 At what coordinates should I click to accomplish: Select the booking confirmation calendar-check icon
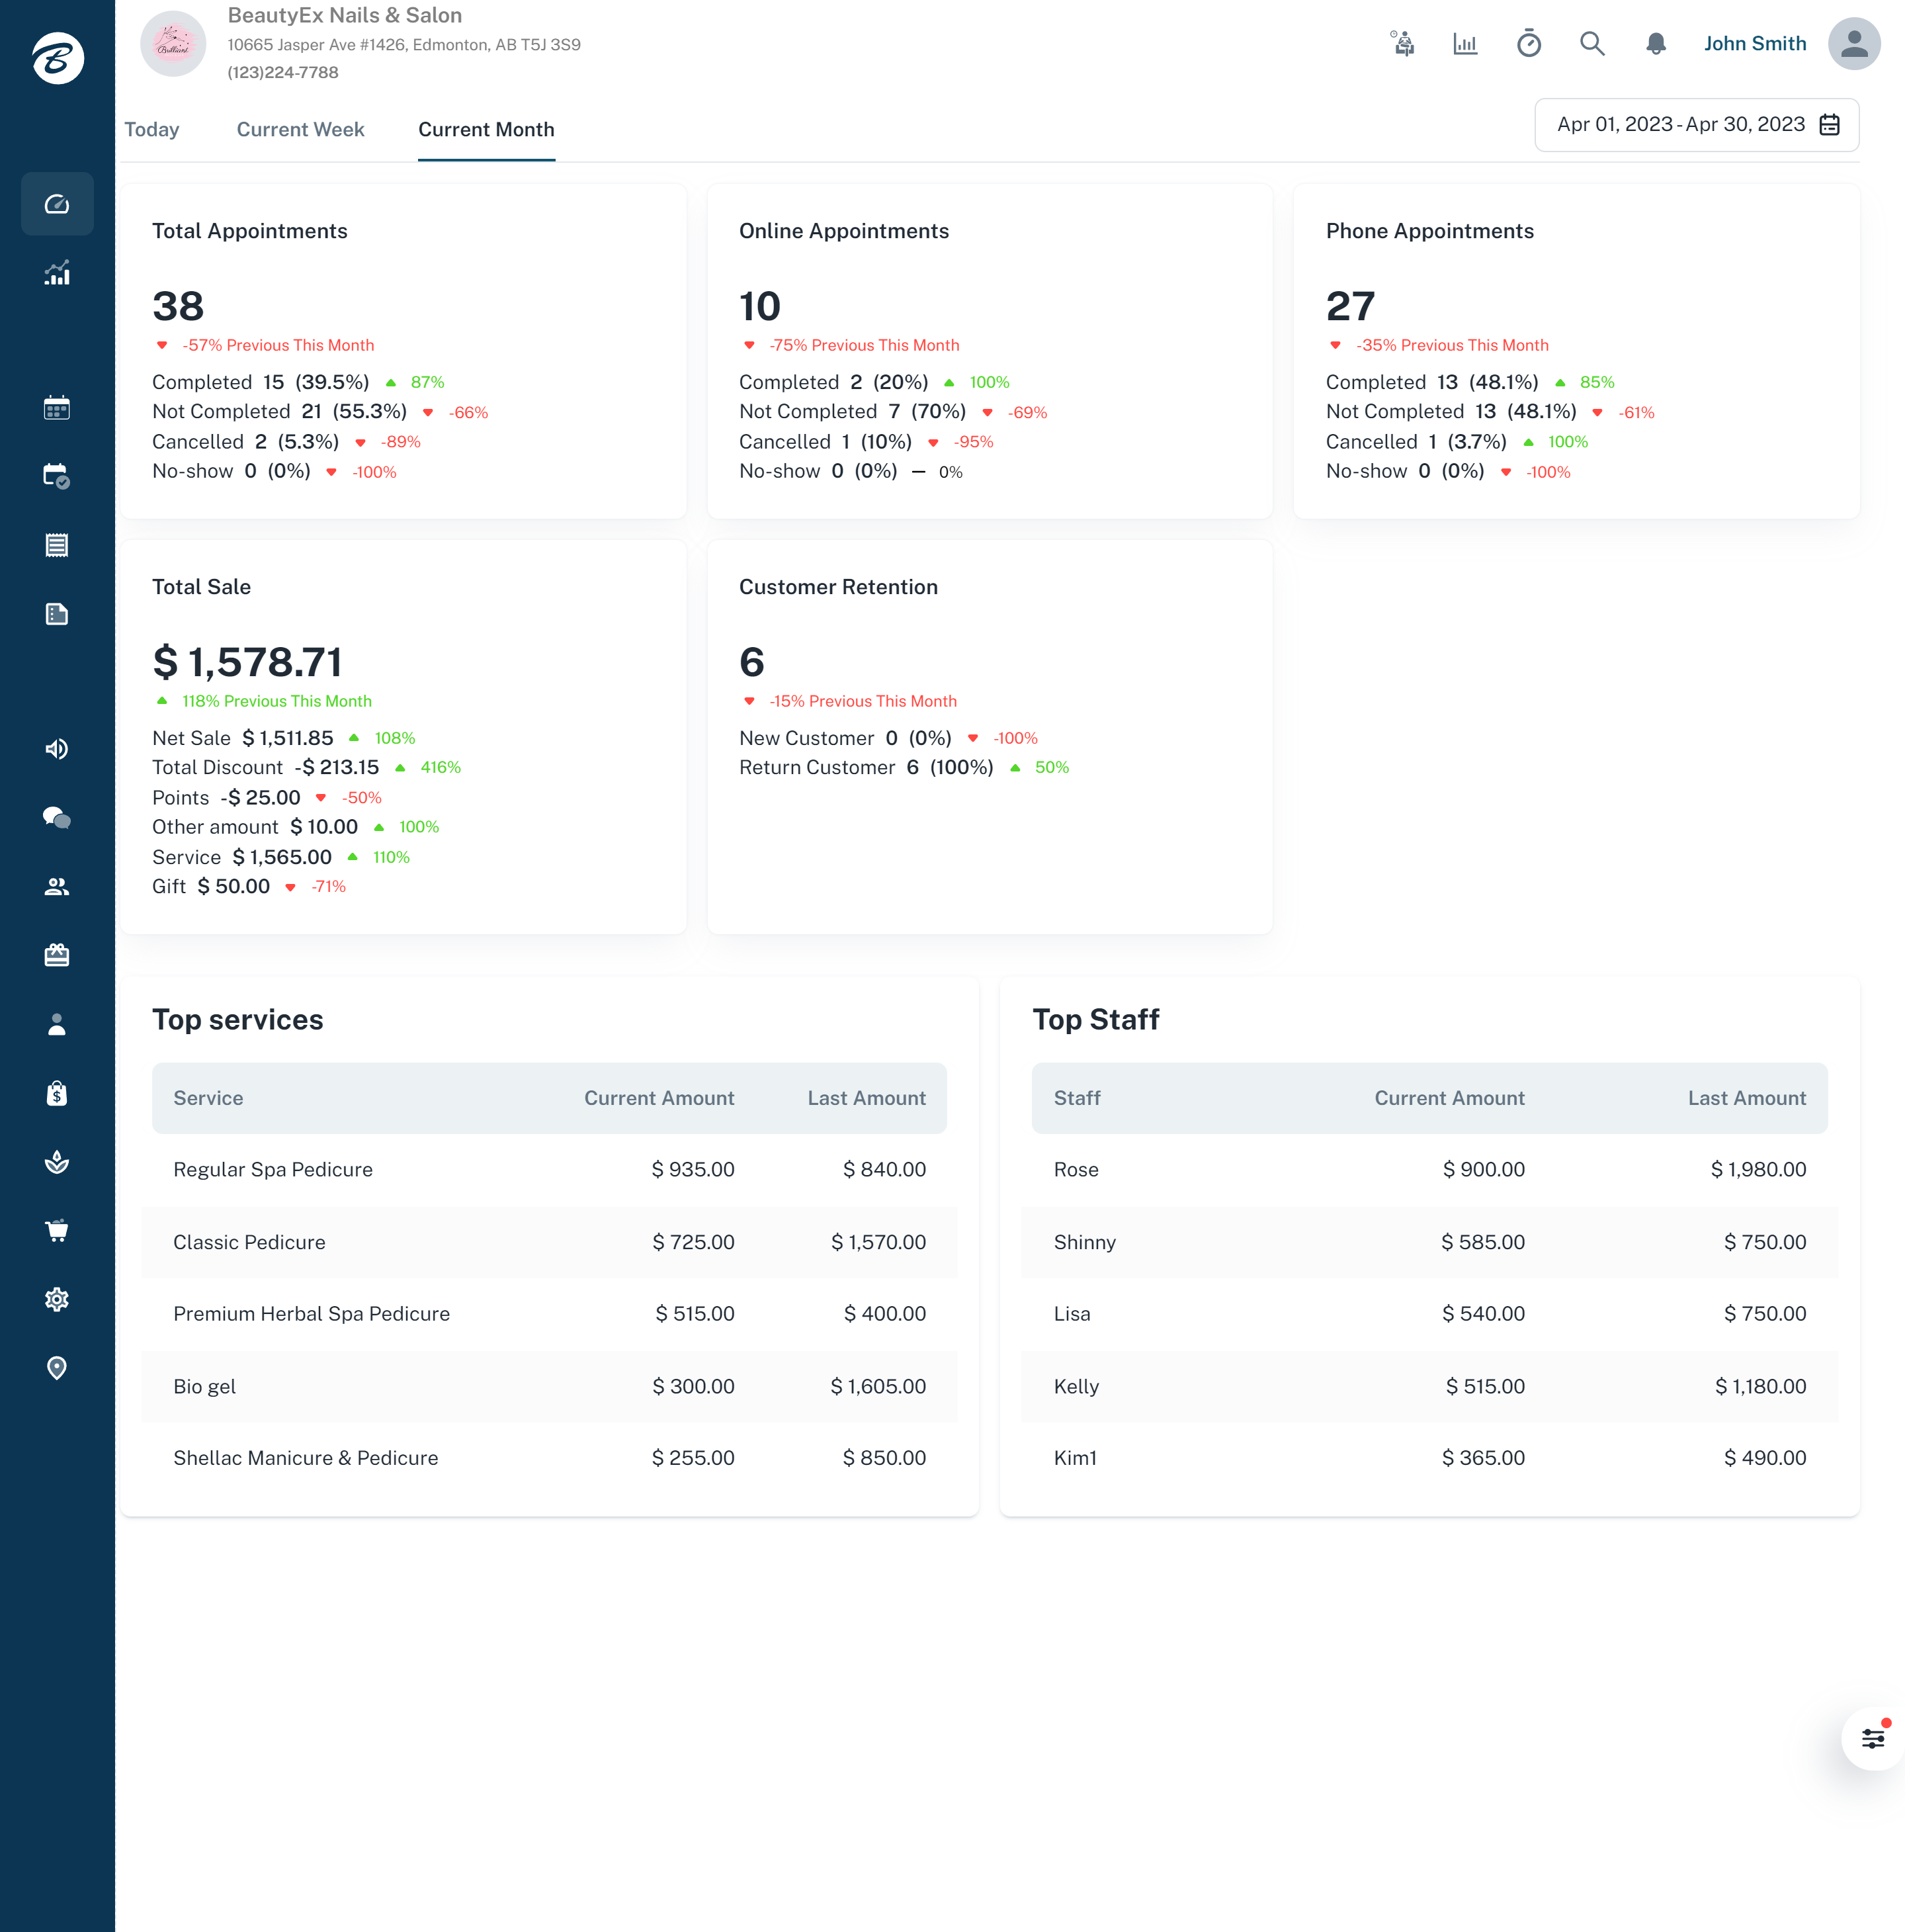point(57,475)
